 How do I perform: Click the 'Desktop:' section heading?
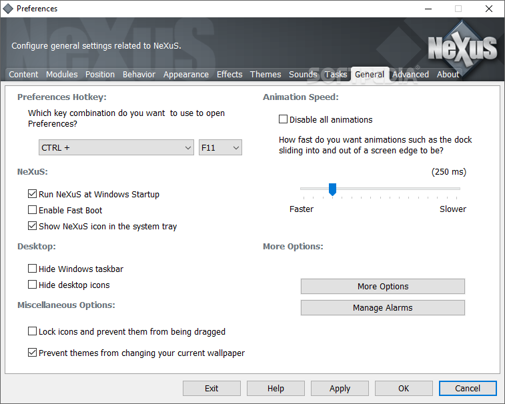click(x=37, y=247)
